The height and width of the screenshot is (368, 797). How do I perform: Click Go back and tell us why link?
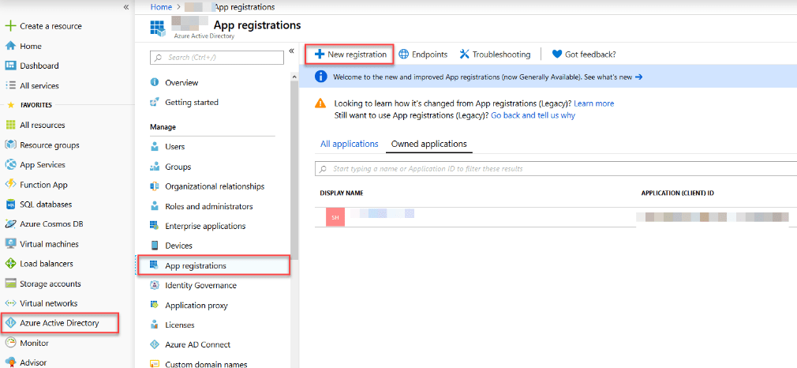point(533,115)
